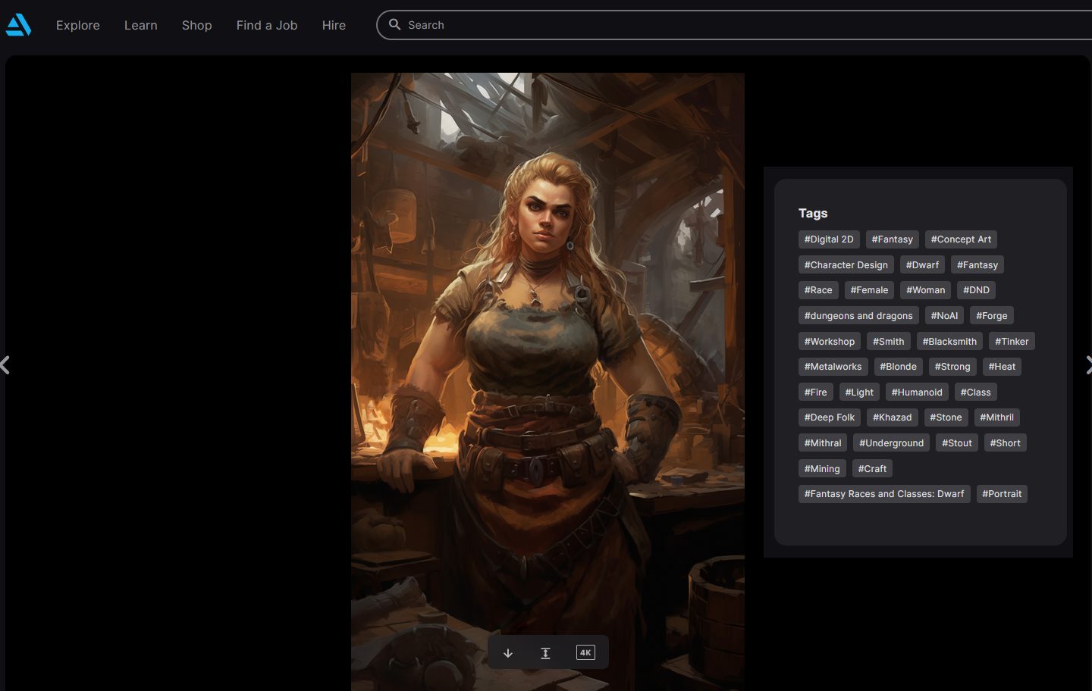Screen dimensions: 1092x691
Task: Download the artwork with the arrow icon
Action: click(508, 653)
